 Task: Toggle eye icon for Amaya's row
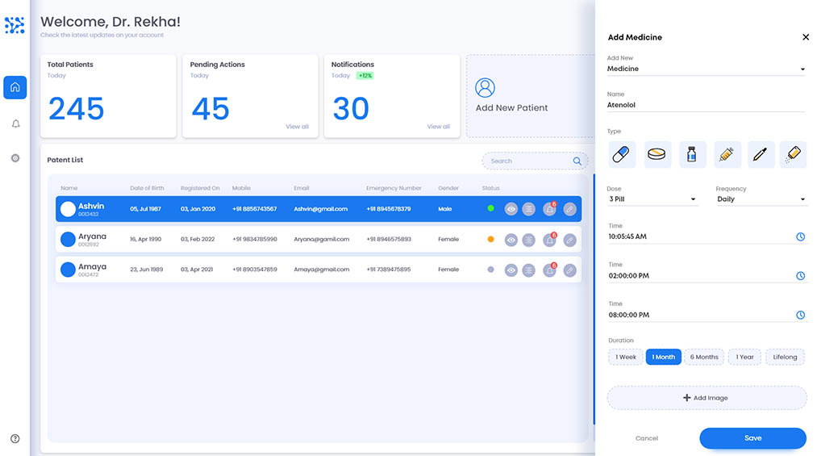[511, 270]
